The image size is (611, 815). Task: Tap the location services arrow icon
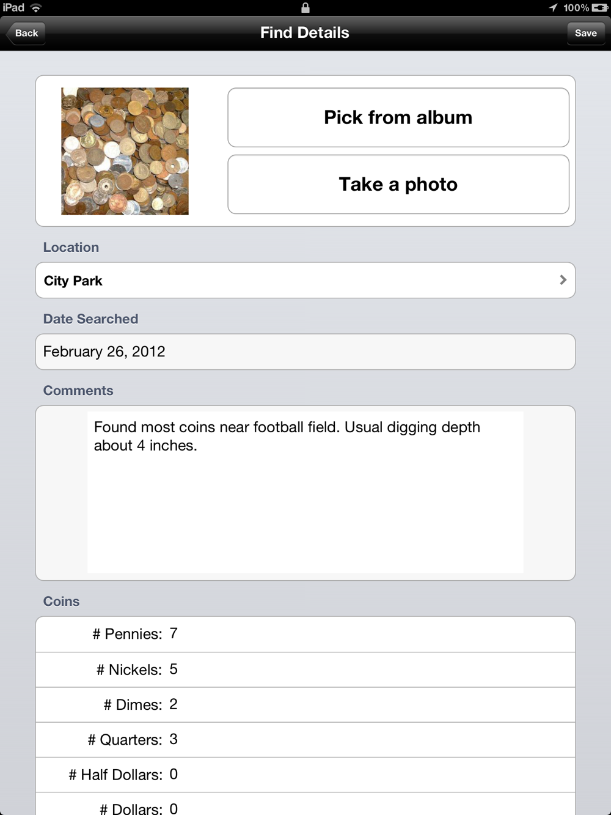click(553, 7)
